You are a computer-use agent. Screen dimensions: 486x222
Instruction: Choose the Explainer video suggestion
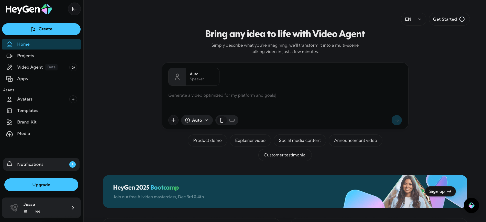[250, 141]
